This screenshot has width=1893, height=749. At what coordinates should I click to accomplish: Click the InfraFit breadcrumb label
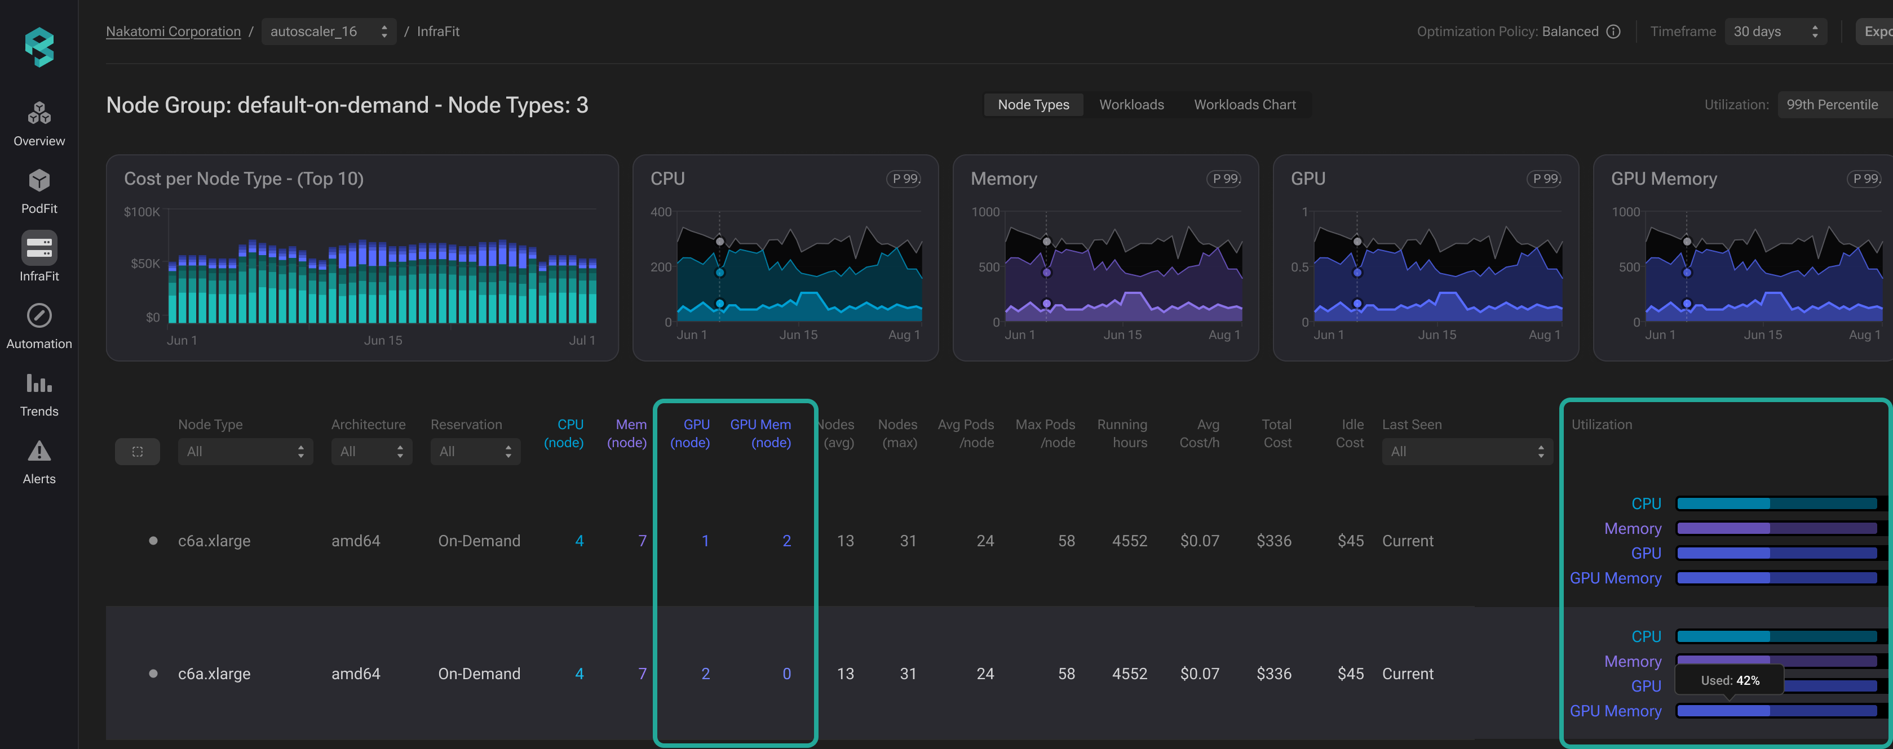coord(438,32)
